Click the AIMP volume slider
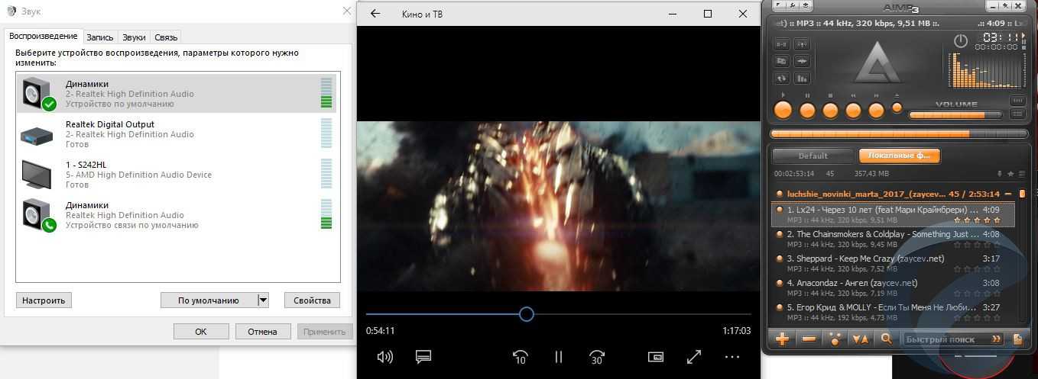Screen dimensions: 1038x379 pyautogui.click(x=955, y=115)
